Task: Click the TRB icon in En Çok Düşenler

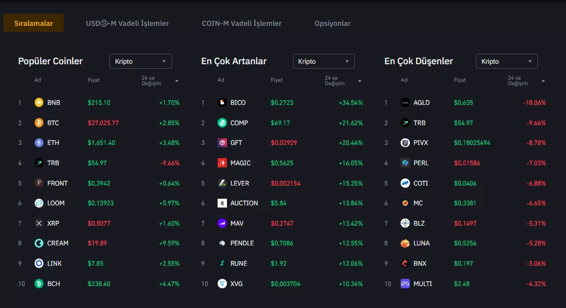Action: click(x=405, y=122)
